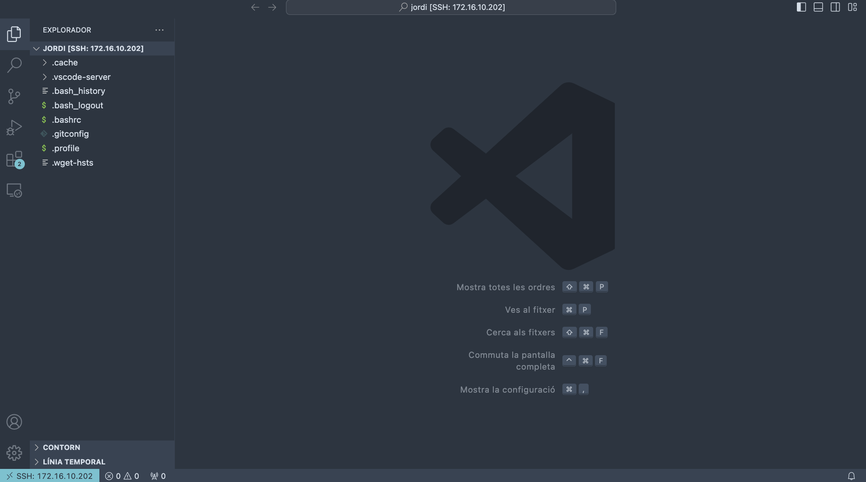Collapse the JORDI [SSH: 172.16.10.202] root folder

tap(102, 48)
